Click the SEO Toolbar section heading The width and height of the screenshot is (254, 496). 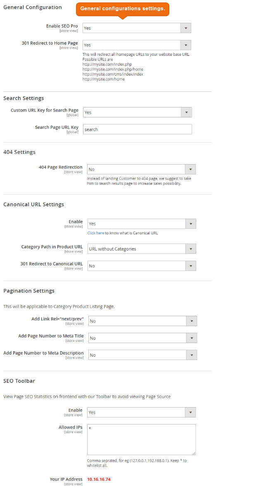click(x=20, y=381)
